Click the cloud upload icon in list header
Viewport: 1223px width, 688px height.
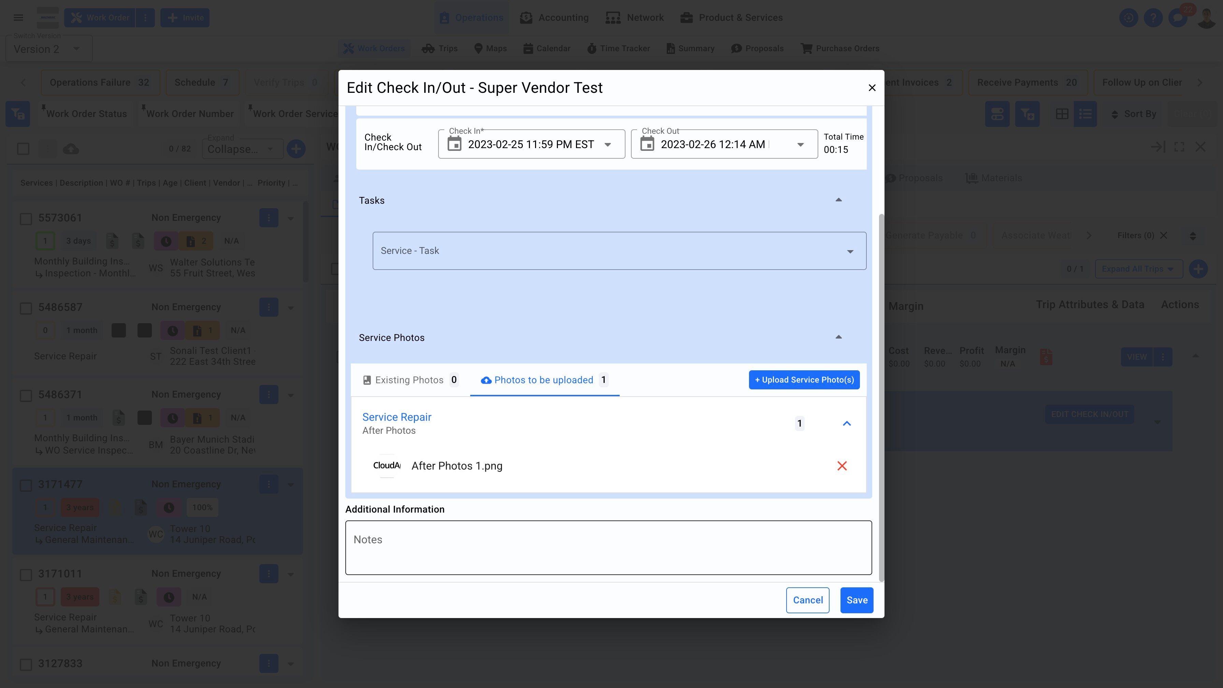point(71,149)
